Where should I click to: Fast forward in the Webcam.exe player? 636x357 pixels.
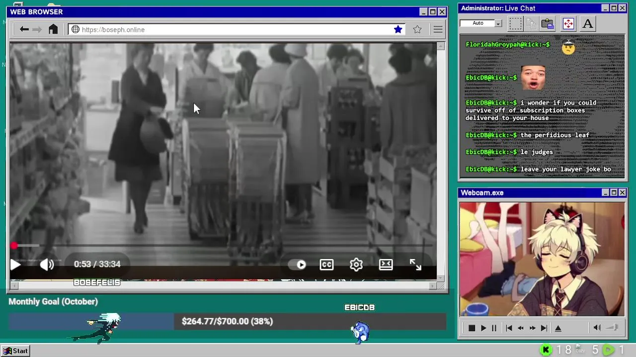(532, 328)
